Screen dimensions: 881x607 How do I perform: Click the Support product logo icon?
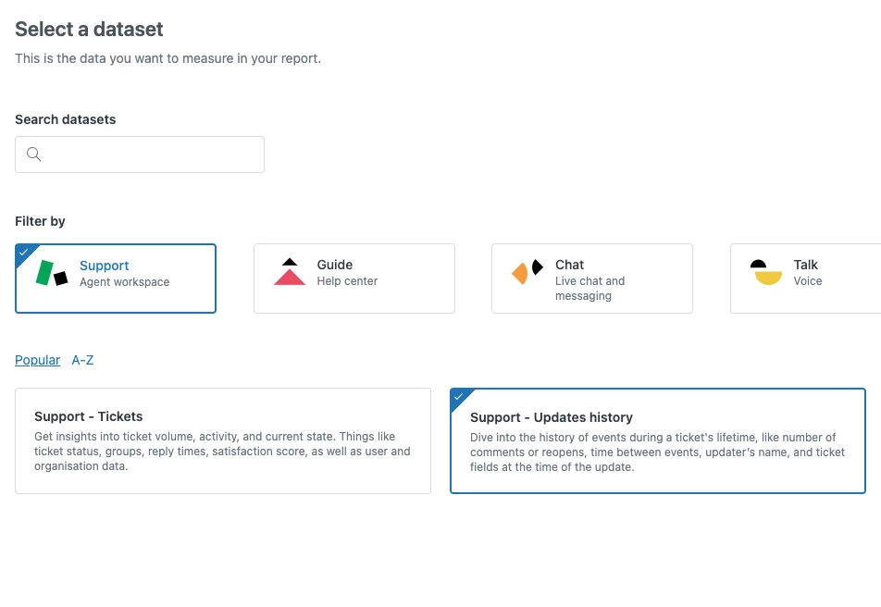point(52,273)
